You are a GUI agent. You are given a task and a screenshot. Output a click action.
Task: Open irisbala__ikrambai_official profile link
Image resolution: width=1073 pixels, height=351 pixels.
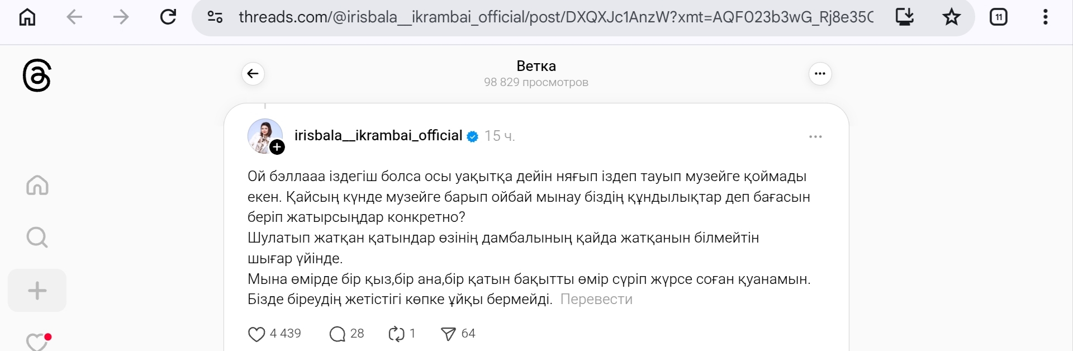click(378, 136)
